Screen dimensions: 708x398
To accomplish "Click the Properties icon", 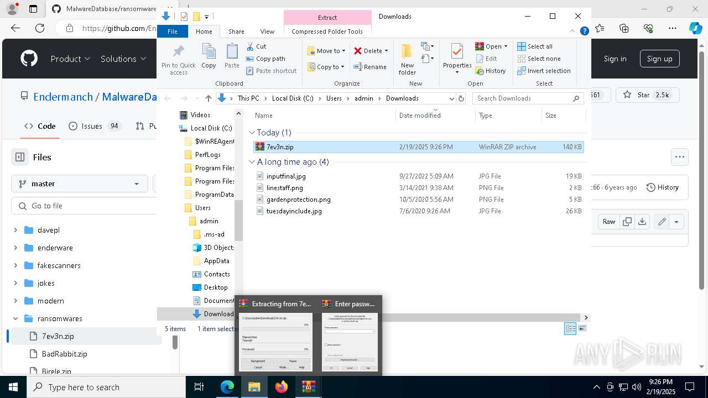I will (x=457, y=51).
